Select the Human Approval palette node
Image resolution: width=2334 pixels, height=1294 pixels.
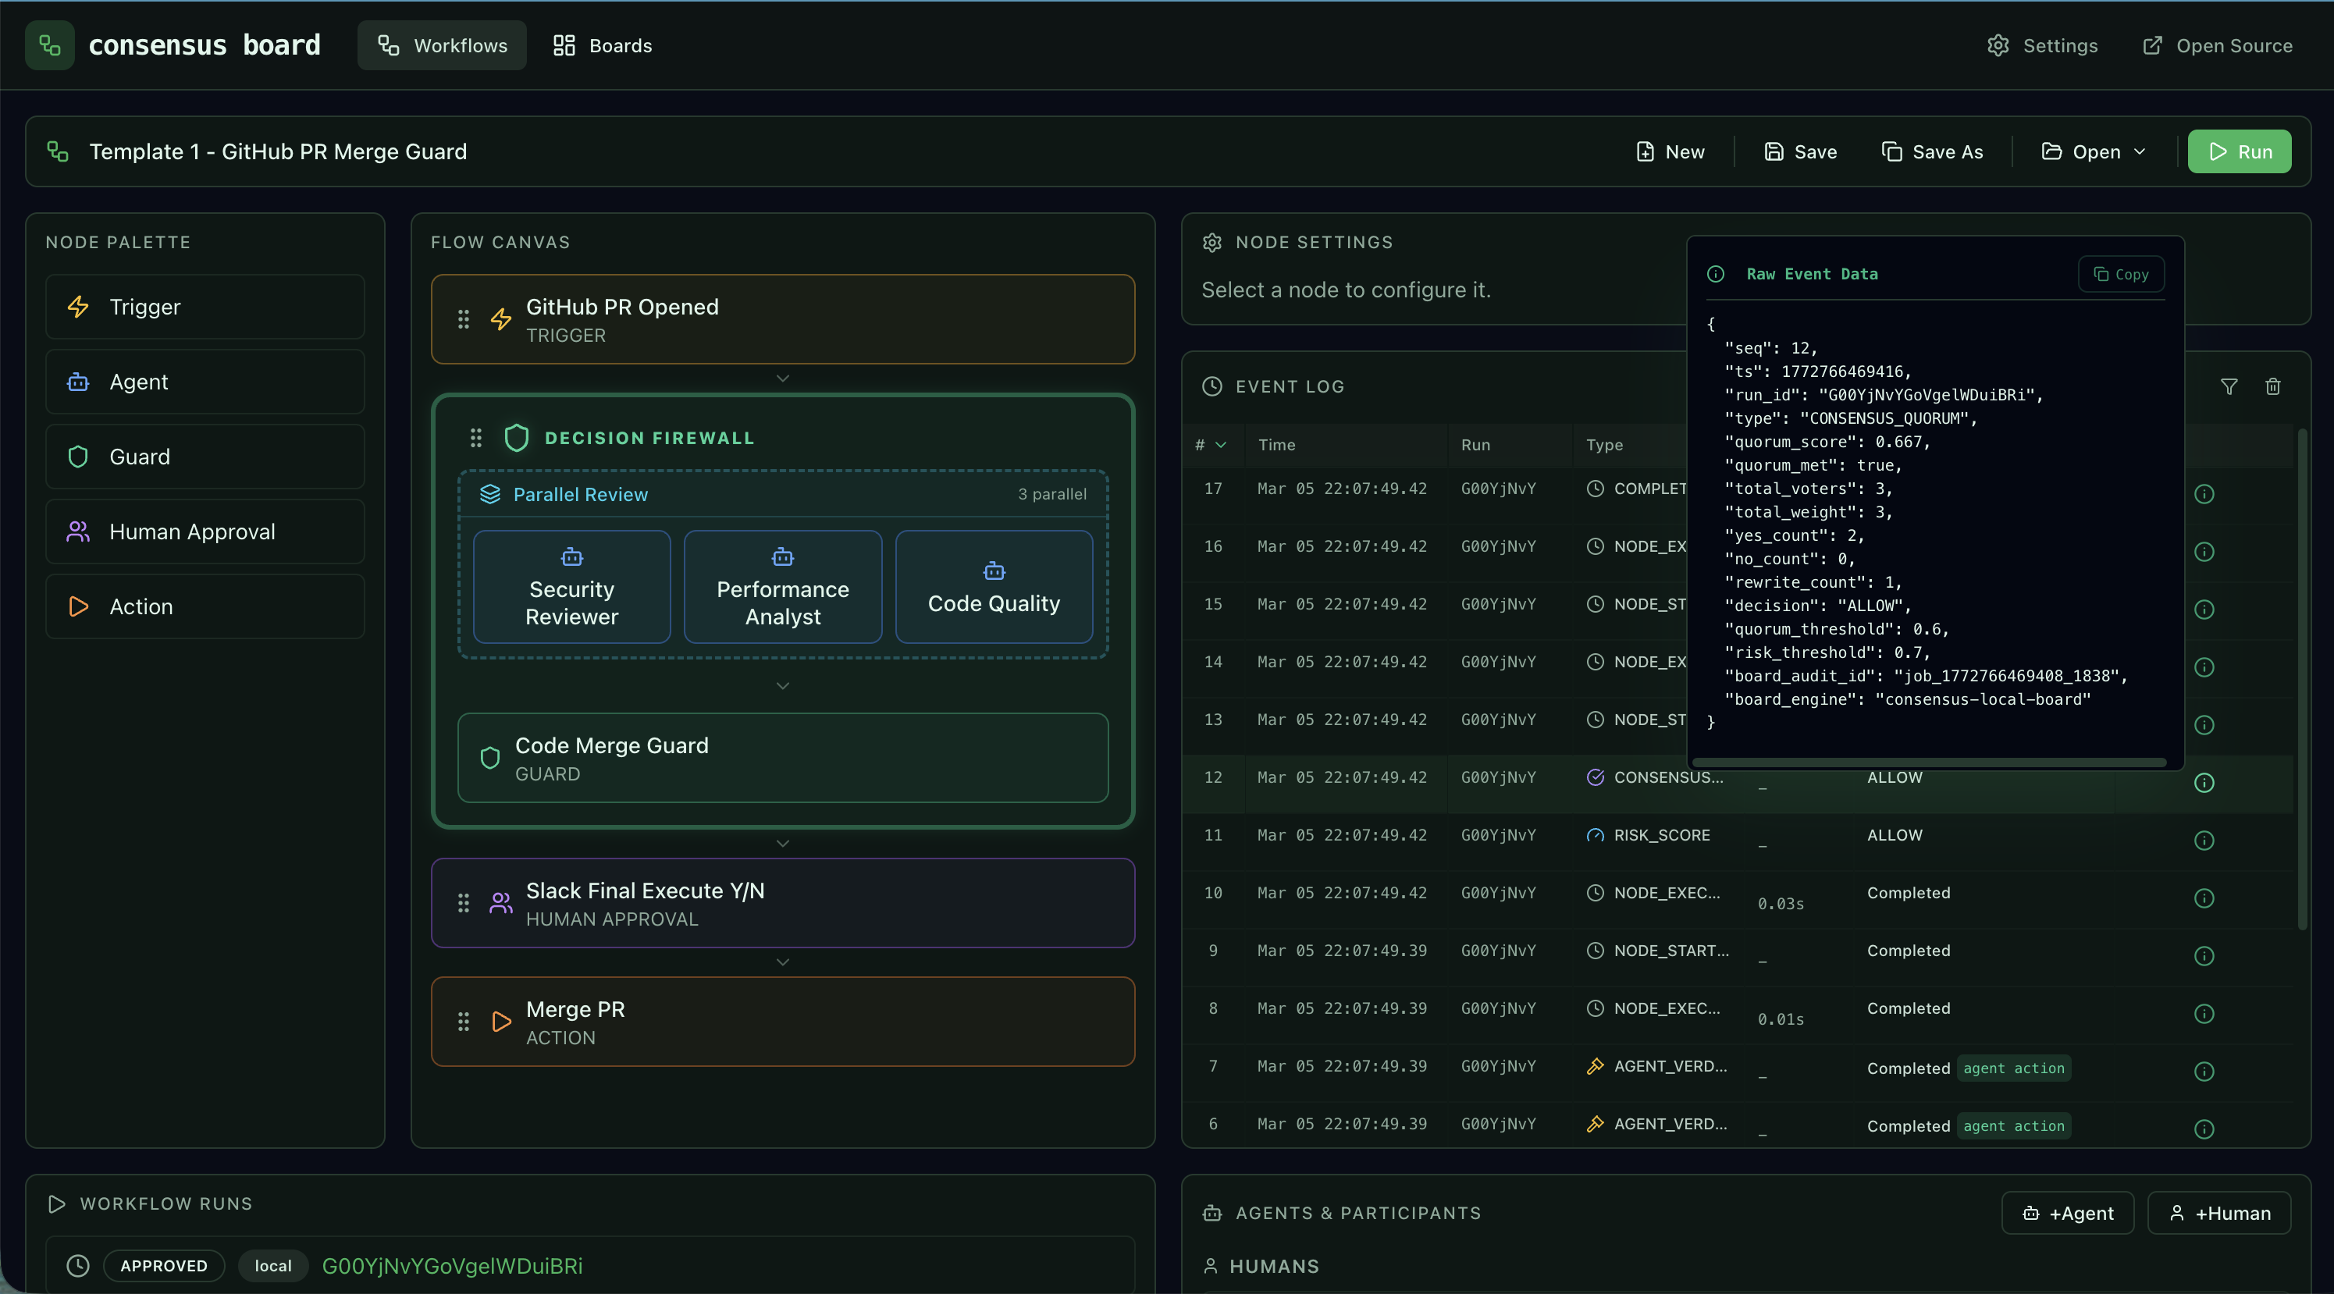pos(205,532)
